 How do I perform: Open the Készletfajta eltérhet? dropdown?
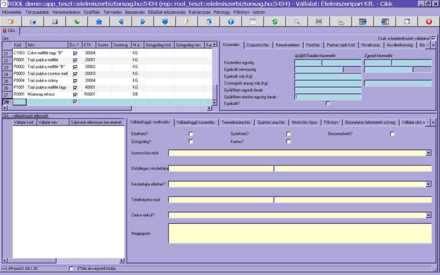click(428, 184)
